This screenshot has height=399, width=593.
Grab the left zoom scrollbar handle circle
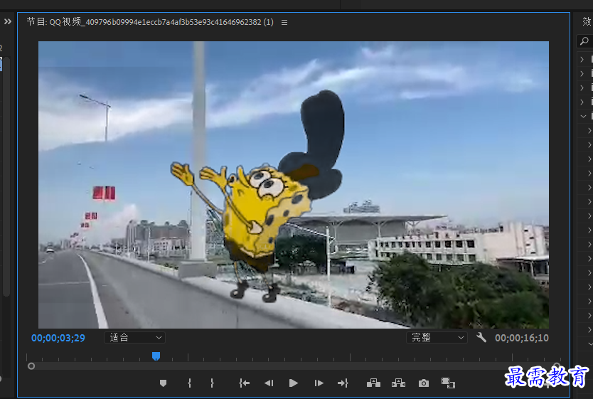[x=31, y=366]
